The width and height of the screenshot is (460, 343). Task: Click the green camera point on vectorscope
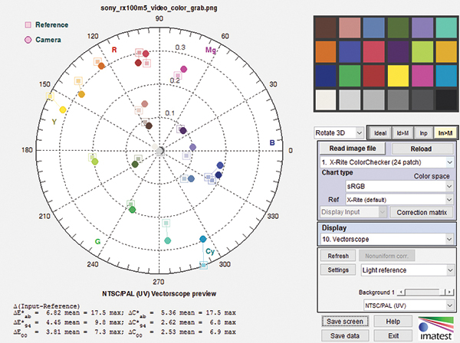[x=133, y=210]
